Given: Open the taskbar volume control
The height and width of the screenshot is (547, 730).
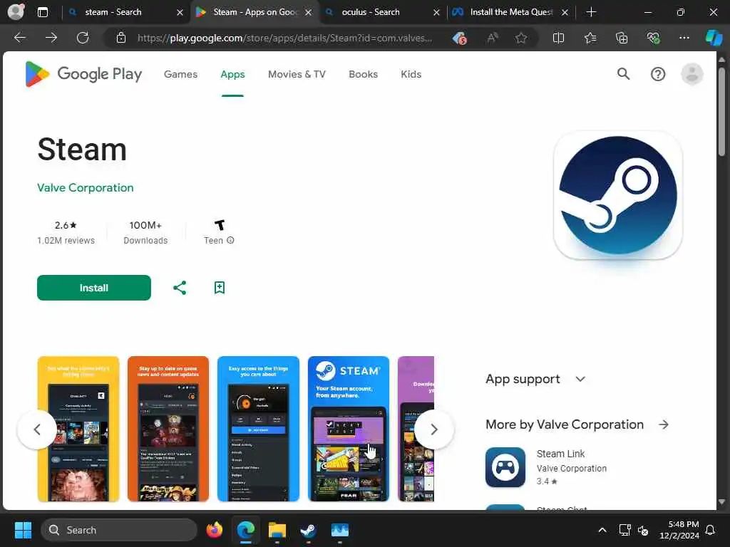Looking at the screenshot, I should tap(643, 530).
